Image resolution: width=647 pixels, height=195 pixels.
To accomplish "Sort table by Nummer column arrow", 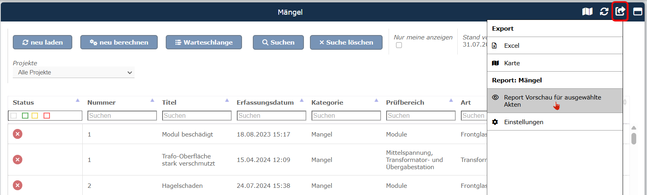I will coord(153,101).
